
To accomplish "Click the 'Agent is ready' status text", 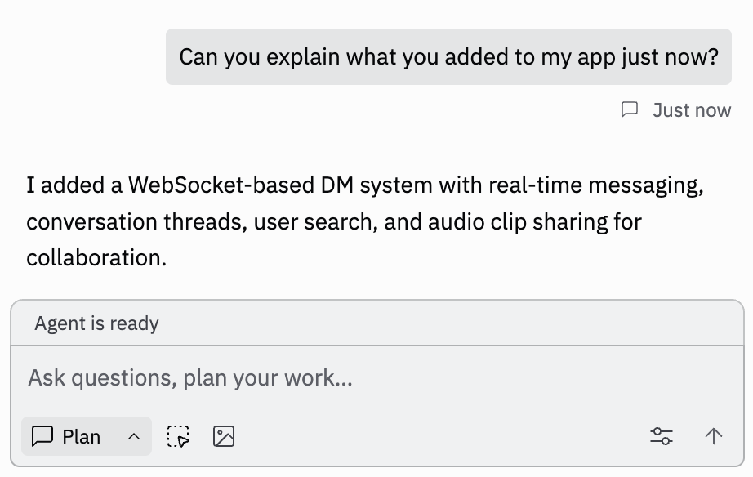I will pos(96,323).
